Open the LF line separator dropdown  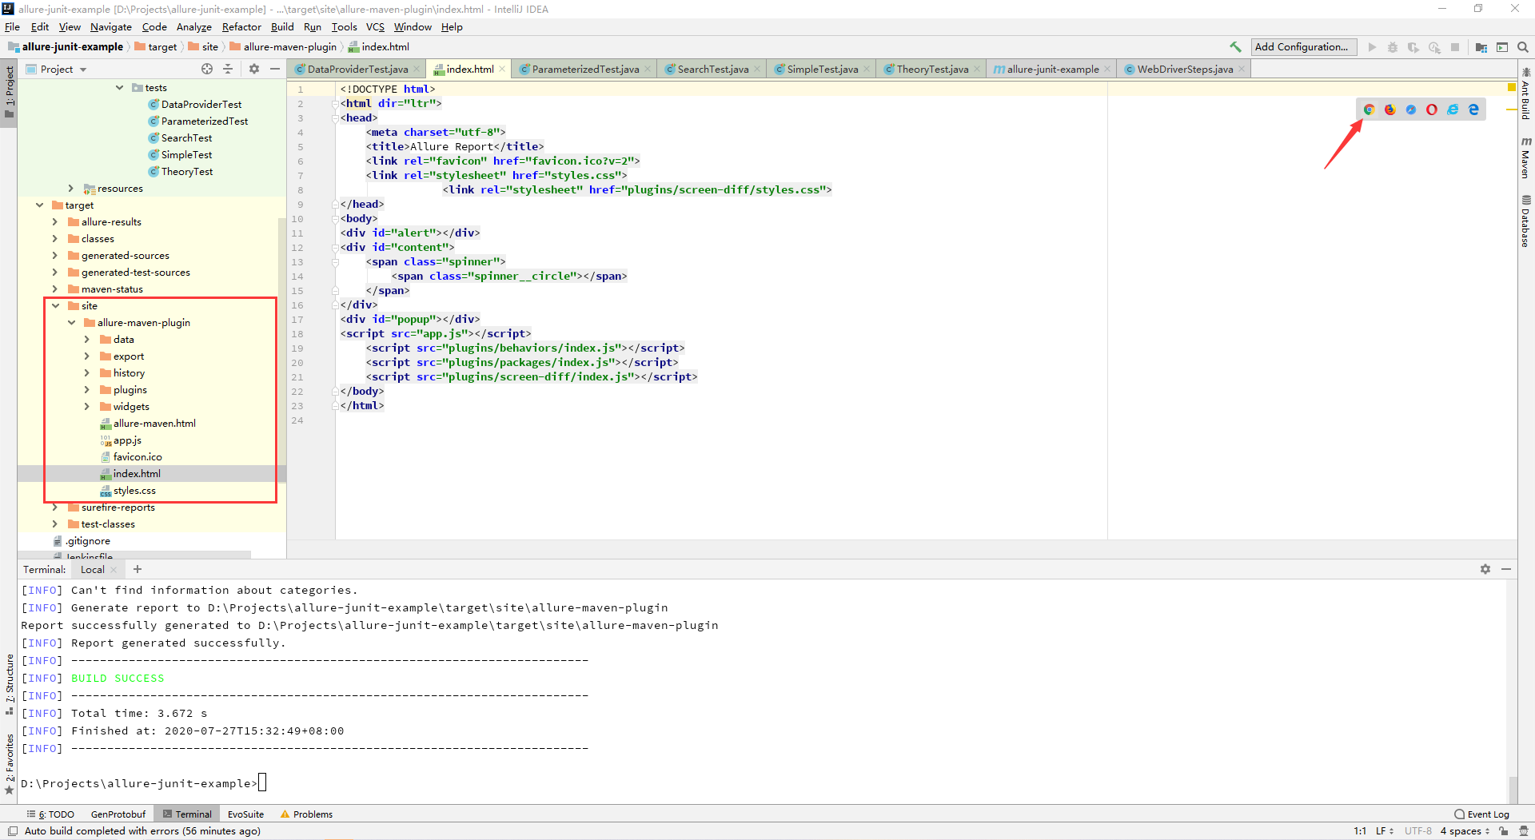point(1384,831)
